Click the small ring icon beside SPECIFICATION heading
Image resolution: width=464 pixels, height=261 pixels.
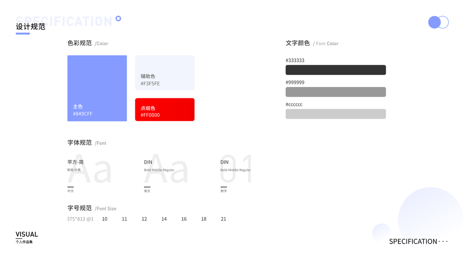tap(118, 18)
